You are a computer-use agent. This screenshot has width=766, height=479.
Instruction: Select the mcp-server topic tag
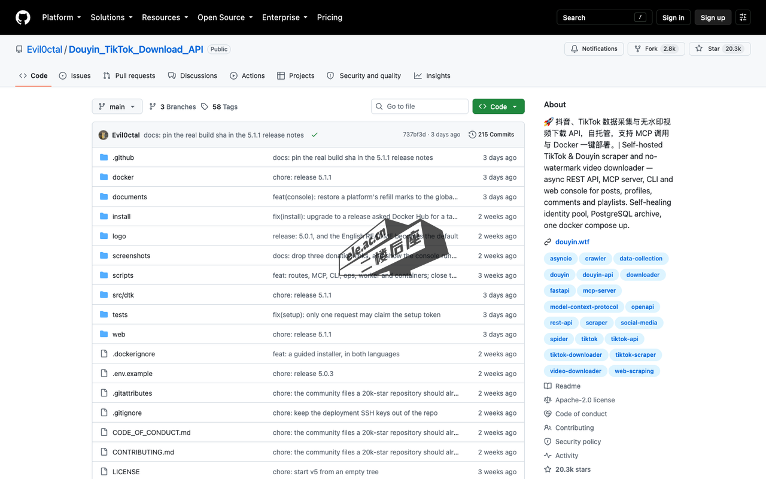point(599,290)
